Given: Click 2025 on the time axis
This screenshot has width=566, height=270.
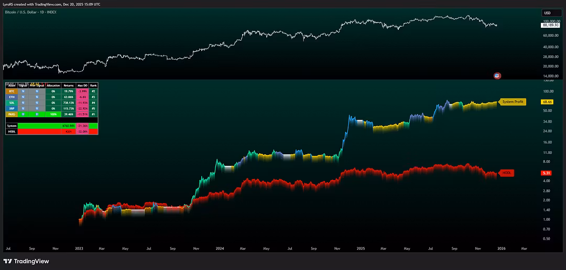Looking at the screenshot, I should click(x=361, y=249).
